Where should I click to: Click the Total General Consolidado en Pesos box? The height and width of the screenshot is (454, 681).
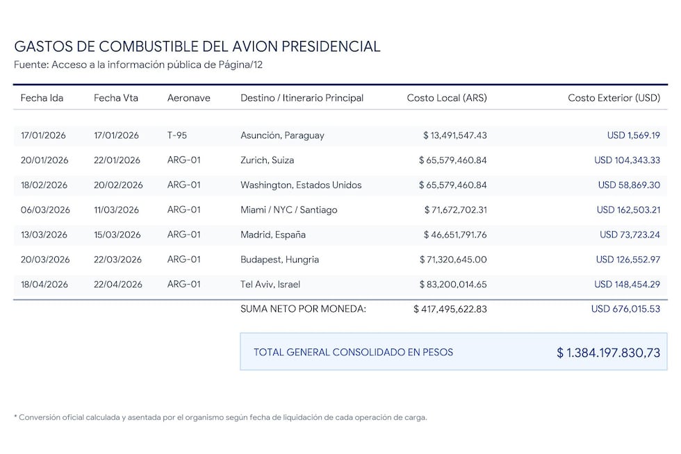[453, 351]
